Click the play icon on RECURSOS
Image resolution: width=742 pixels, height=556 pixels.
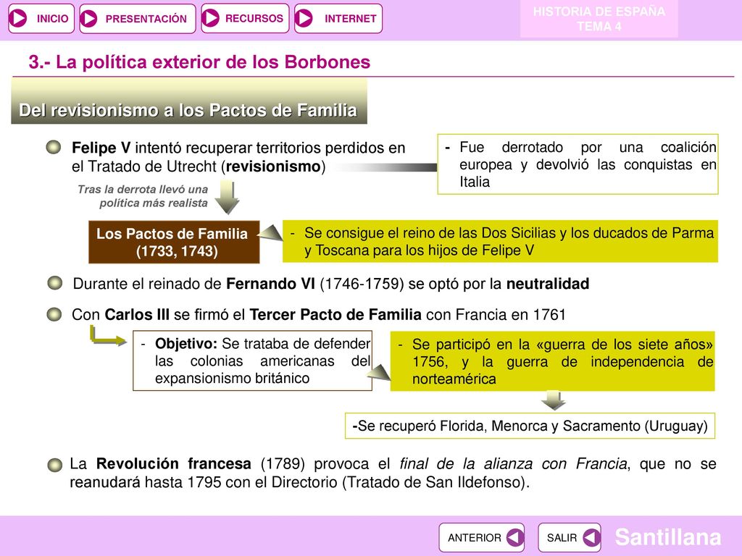coord(211,18)
